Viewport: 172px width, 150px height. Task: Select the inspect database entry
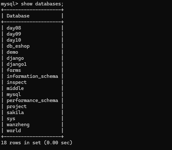click(x=17, y=82)
